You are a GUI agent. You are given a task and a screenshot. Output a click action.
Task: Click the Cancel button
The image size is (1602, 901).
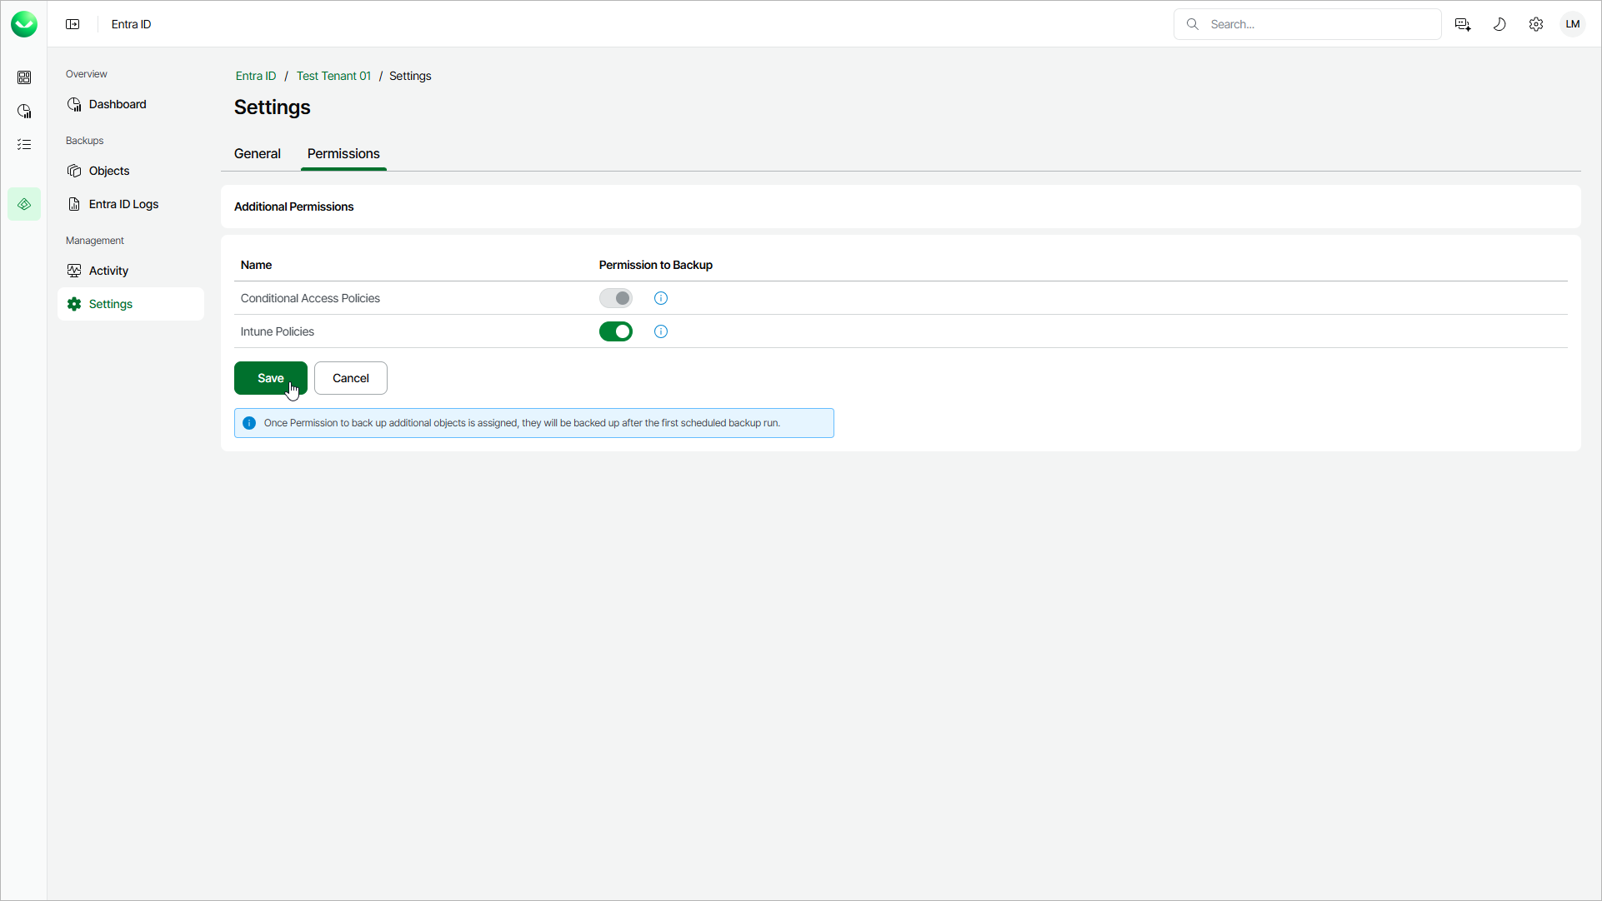click(x=351, y=378)
